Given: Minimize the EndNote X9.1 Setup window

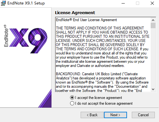Looking at the screenshot, I should [123, 3].
